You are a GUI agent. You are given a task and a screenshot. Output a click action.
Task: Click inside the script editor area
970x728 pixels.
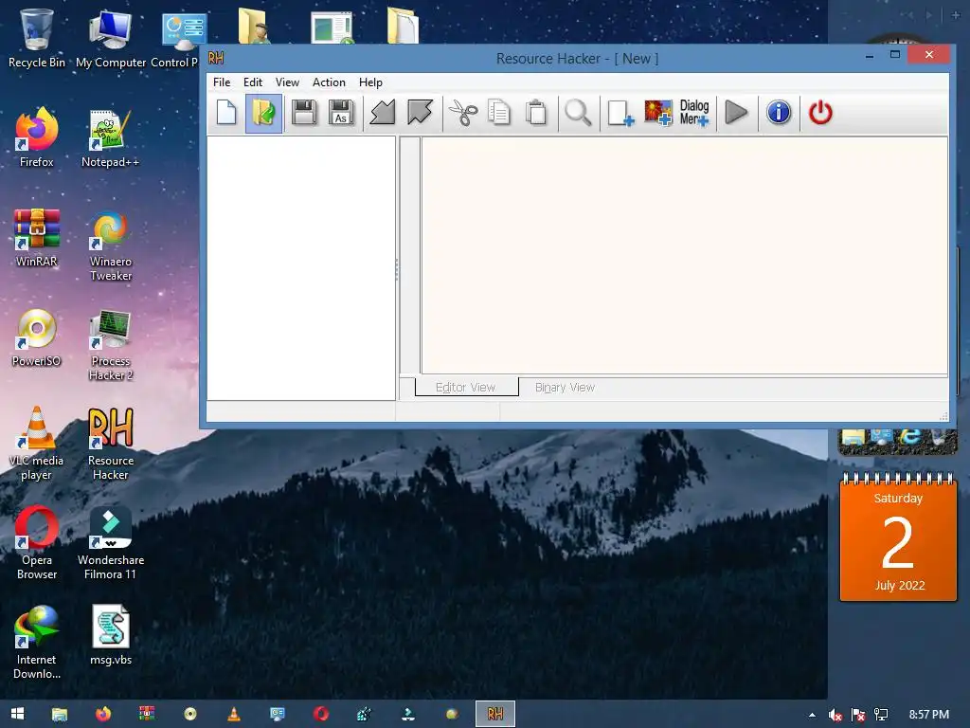pyautogui.click(x=684, y=255)
